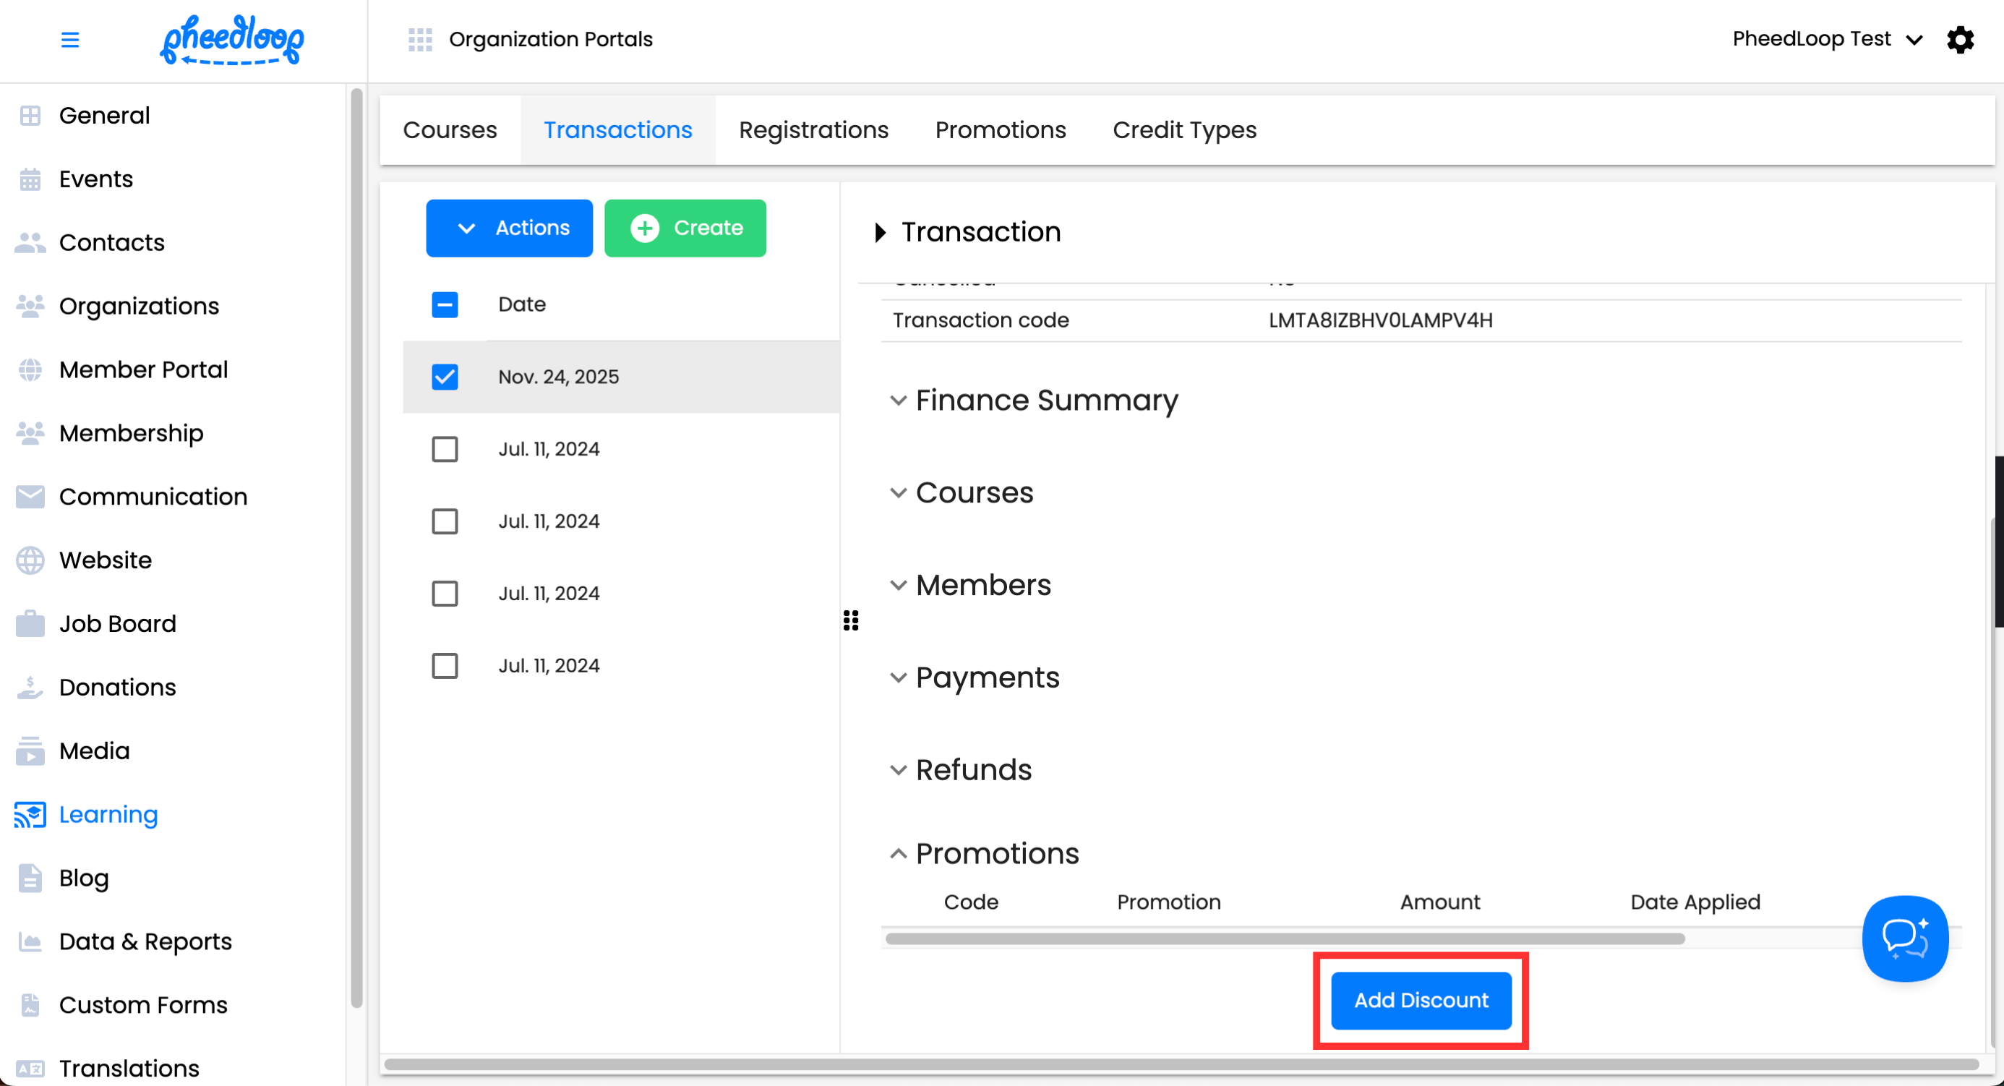Open the chat support bubble icon
This screenshot has width=2004, height=1086.
(1904, 937)
